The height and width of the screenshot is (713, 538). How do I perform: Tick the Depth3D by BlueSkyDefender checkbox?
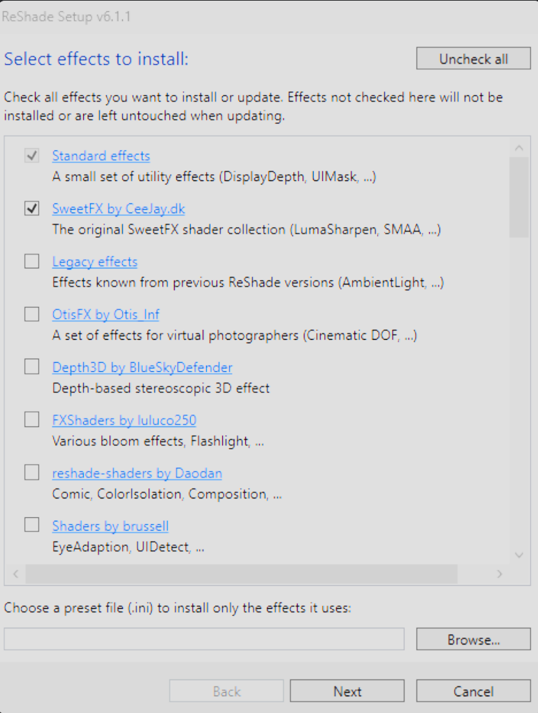pos(32,367)
